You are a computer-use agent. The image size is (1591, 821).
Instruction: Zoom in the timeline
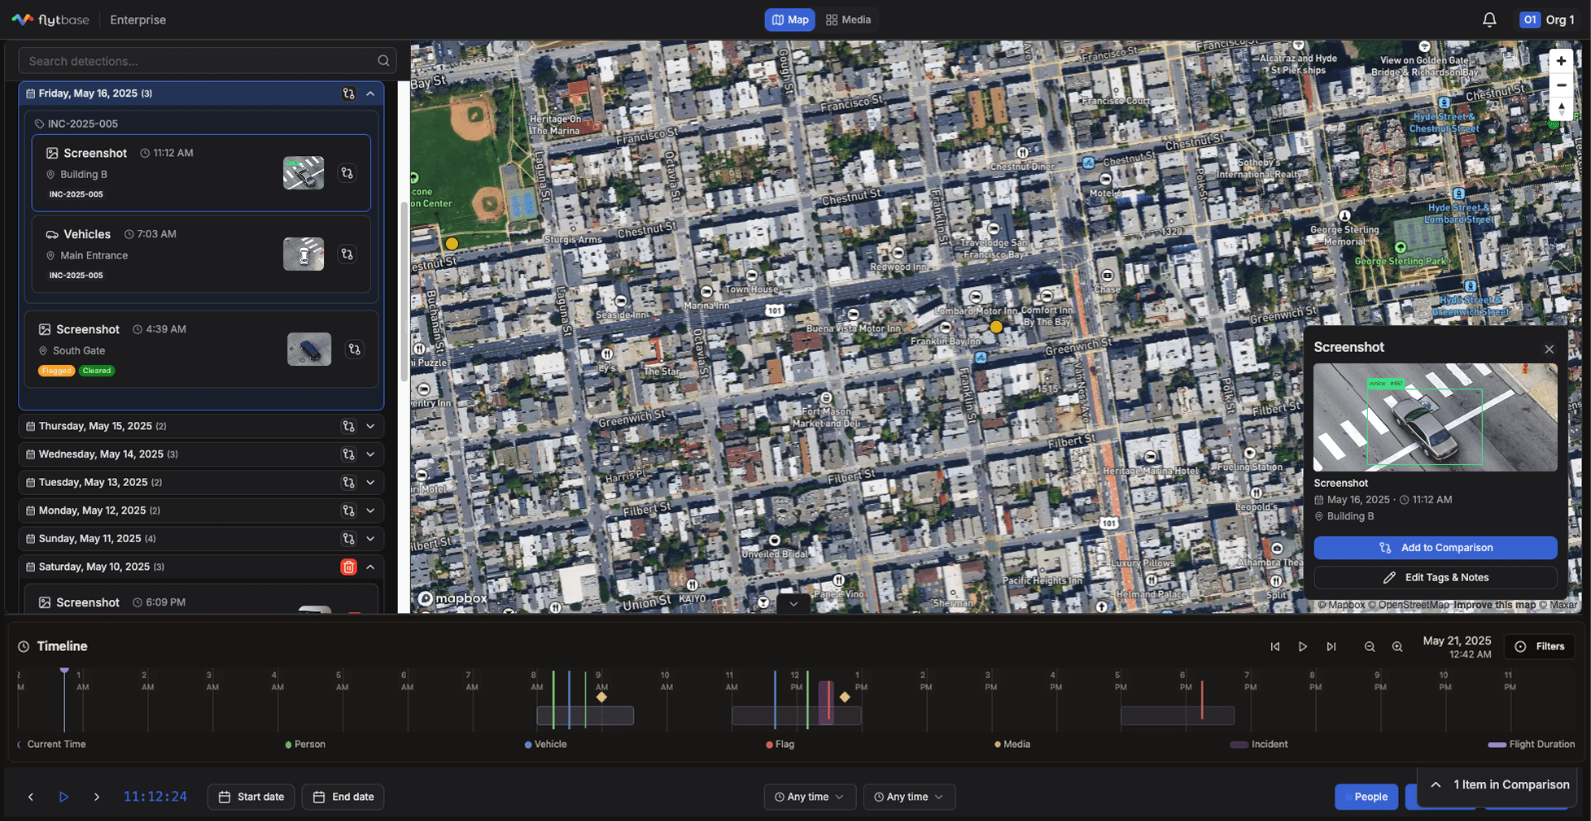pyautogui.click(x=1397, y=647)
